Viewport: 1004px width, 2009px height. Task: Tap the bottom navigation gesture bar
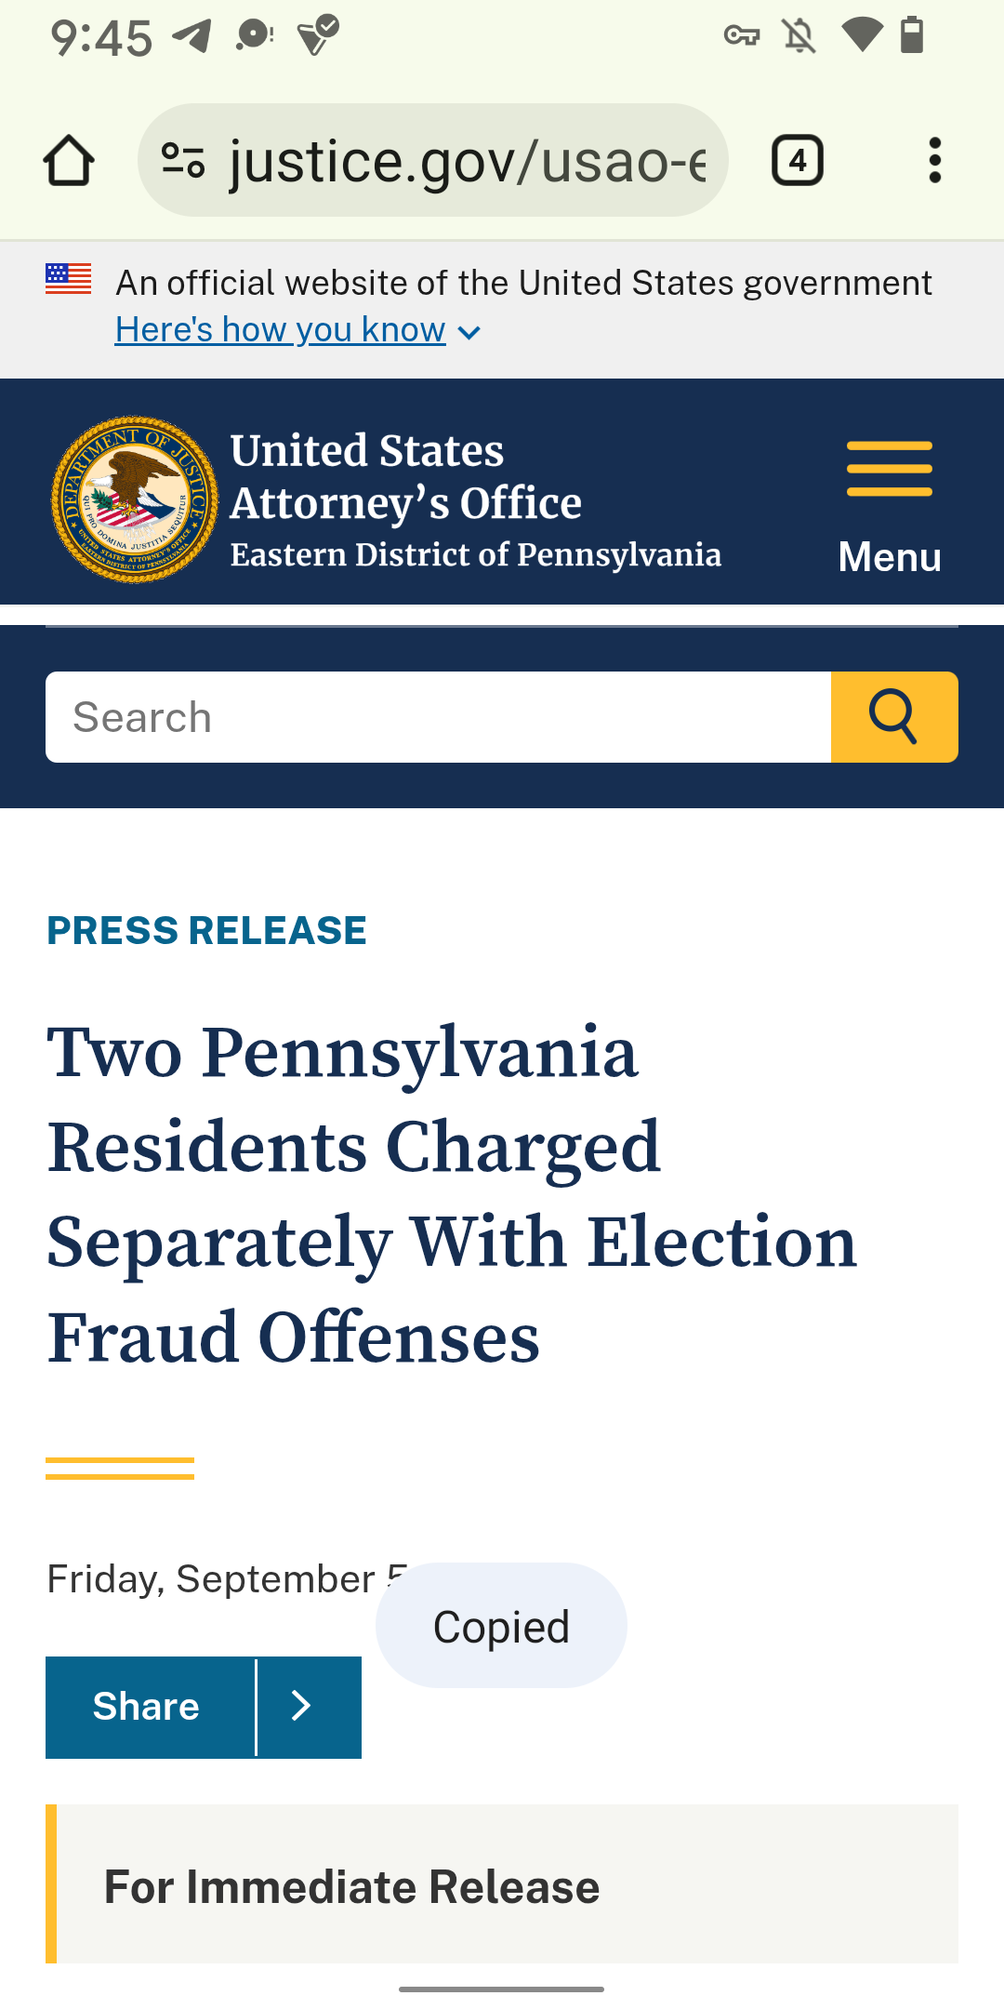coord(501,1989)
